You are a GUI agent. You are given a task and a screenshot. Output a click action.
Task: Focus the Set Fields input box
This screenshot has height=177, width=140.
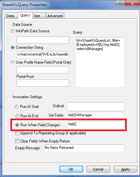(96, 115)
